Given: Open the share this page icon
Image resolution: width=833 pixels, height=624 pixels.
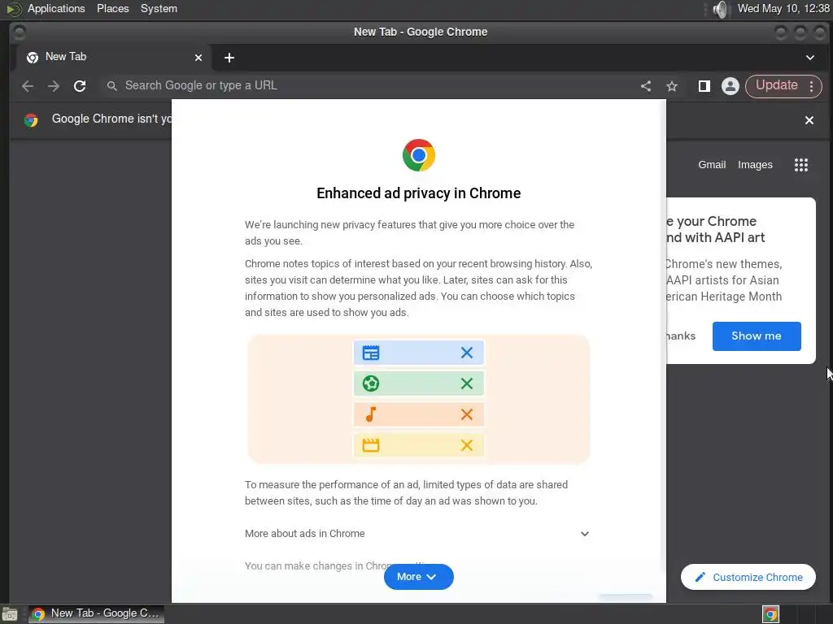Looking at the screenshot, I should 645,86.
